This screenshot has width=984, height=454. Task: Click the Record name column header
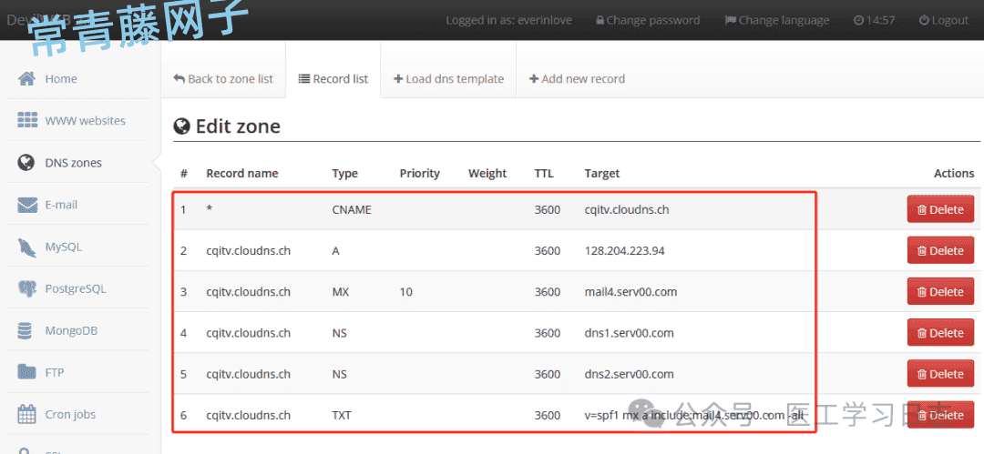(241, 173)
